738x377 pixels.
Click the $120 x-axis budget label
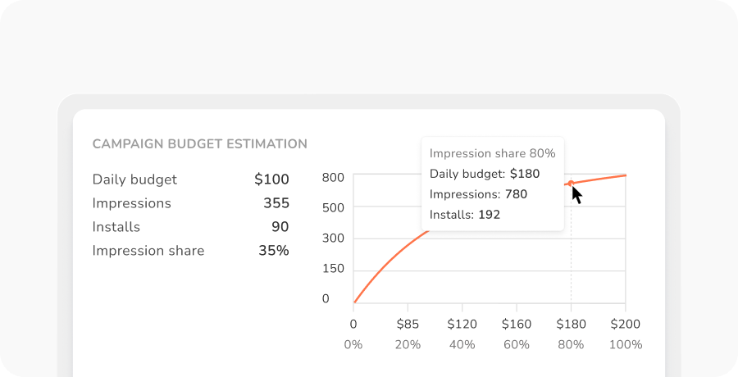[x=462, y=324]
